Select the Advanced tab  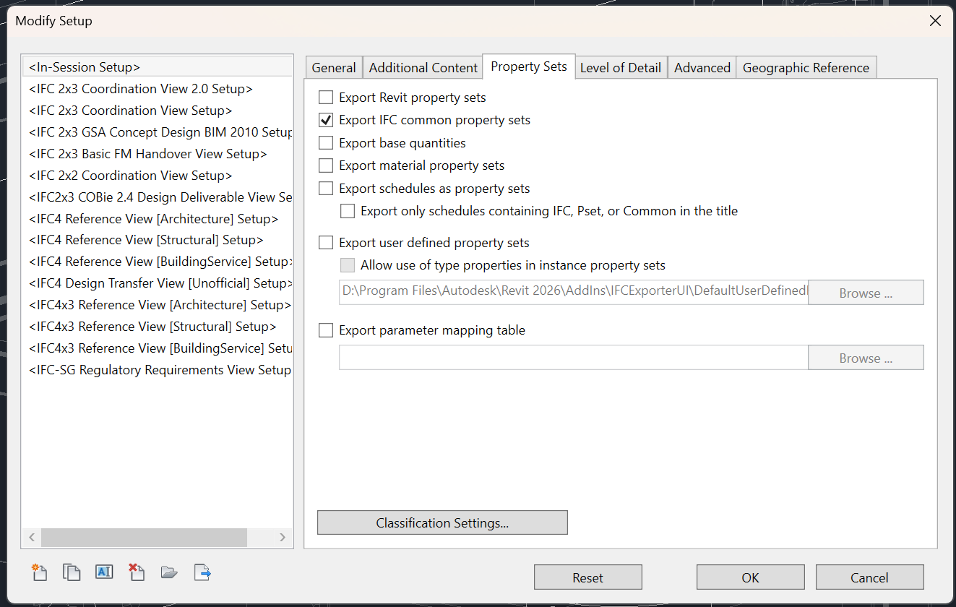(x=702, y=68)
